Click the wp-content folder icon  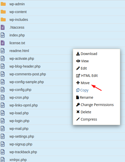coord(3,12)
